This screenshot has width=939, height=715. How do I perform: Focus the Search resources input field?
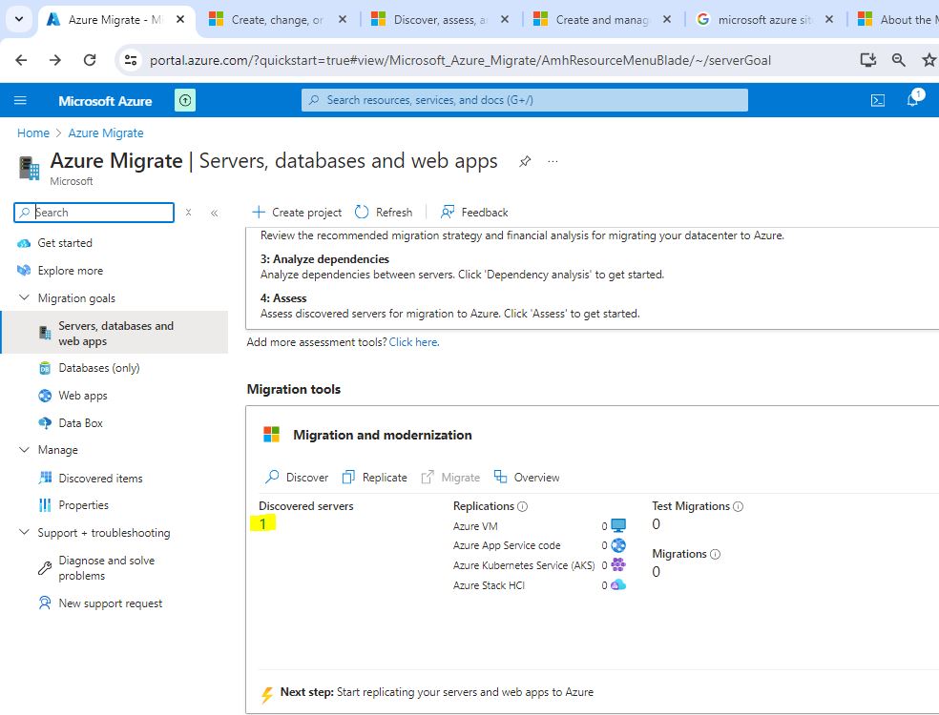[525, 100]
